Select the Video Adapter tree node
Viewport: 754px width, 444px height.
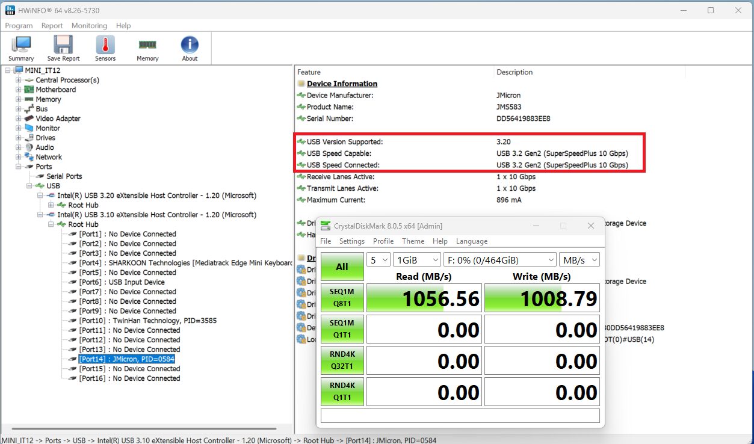[58, 119]
